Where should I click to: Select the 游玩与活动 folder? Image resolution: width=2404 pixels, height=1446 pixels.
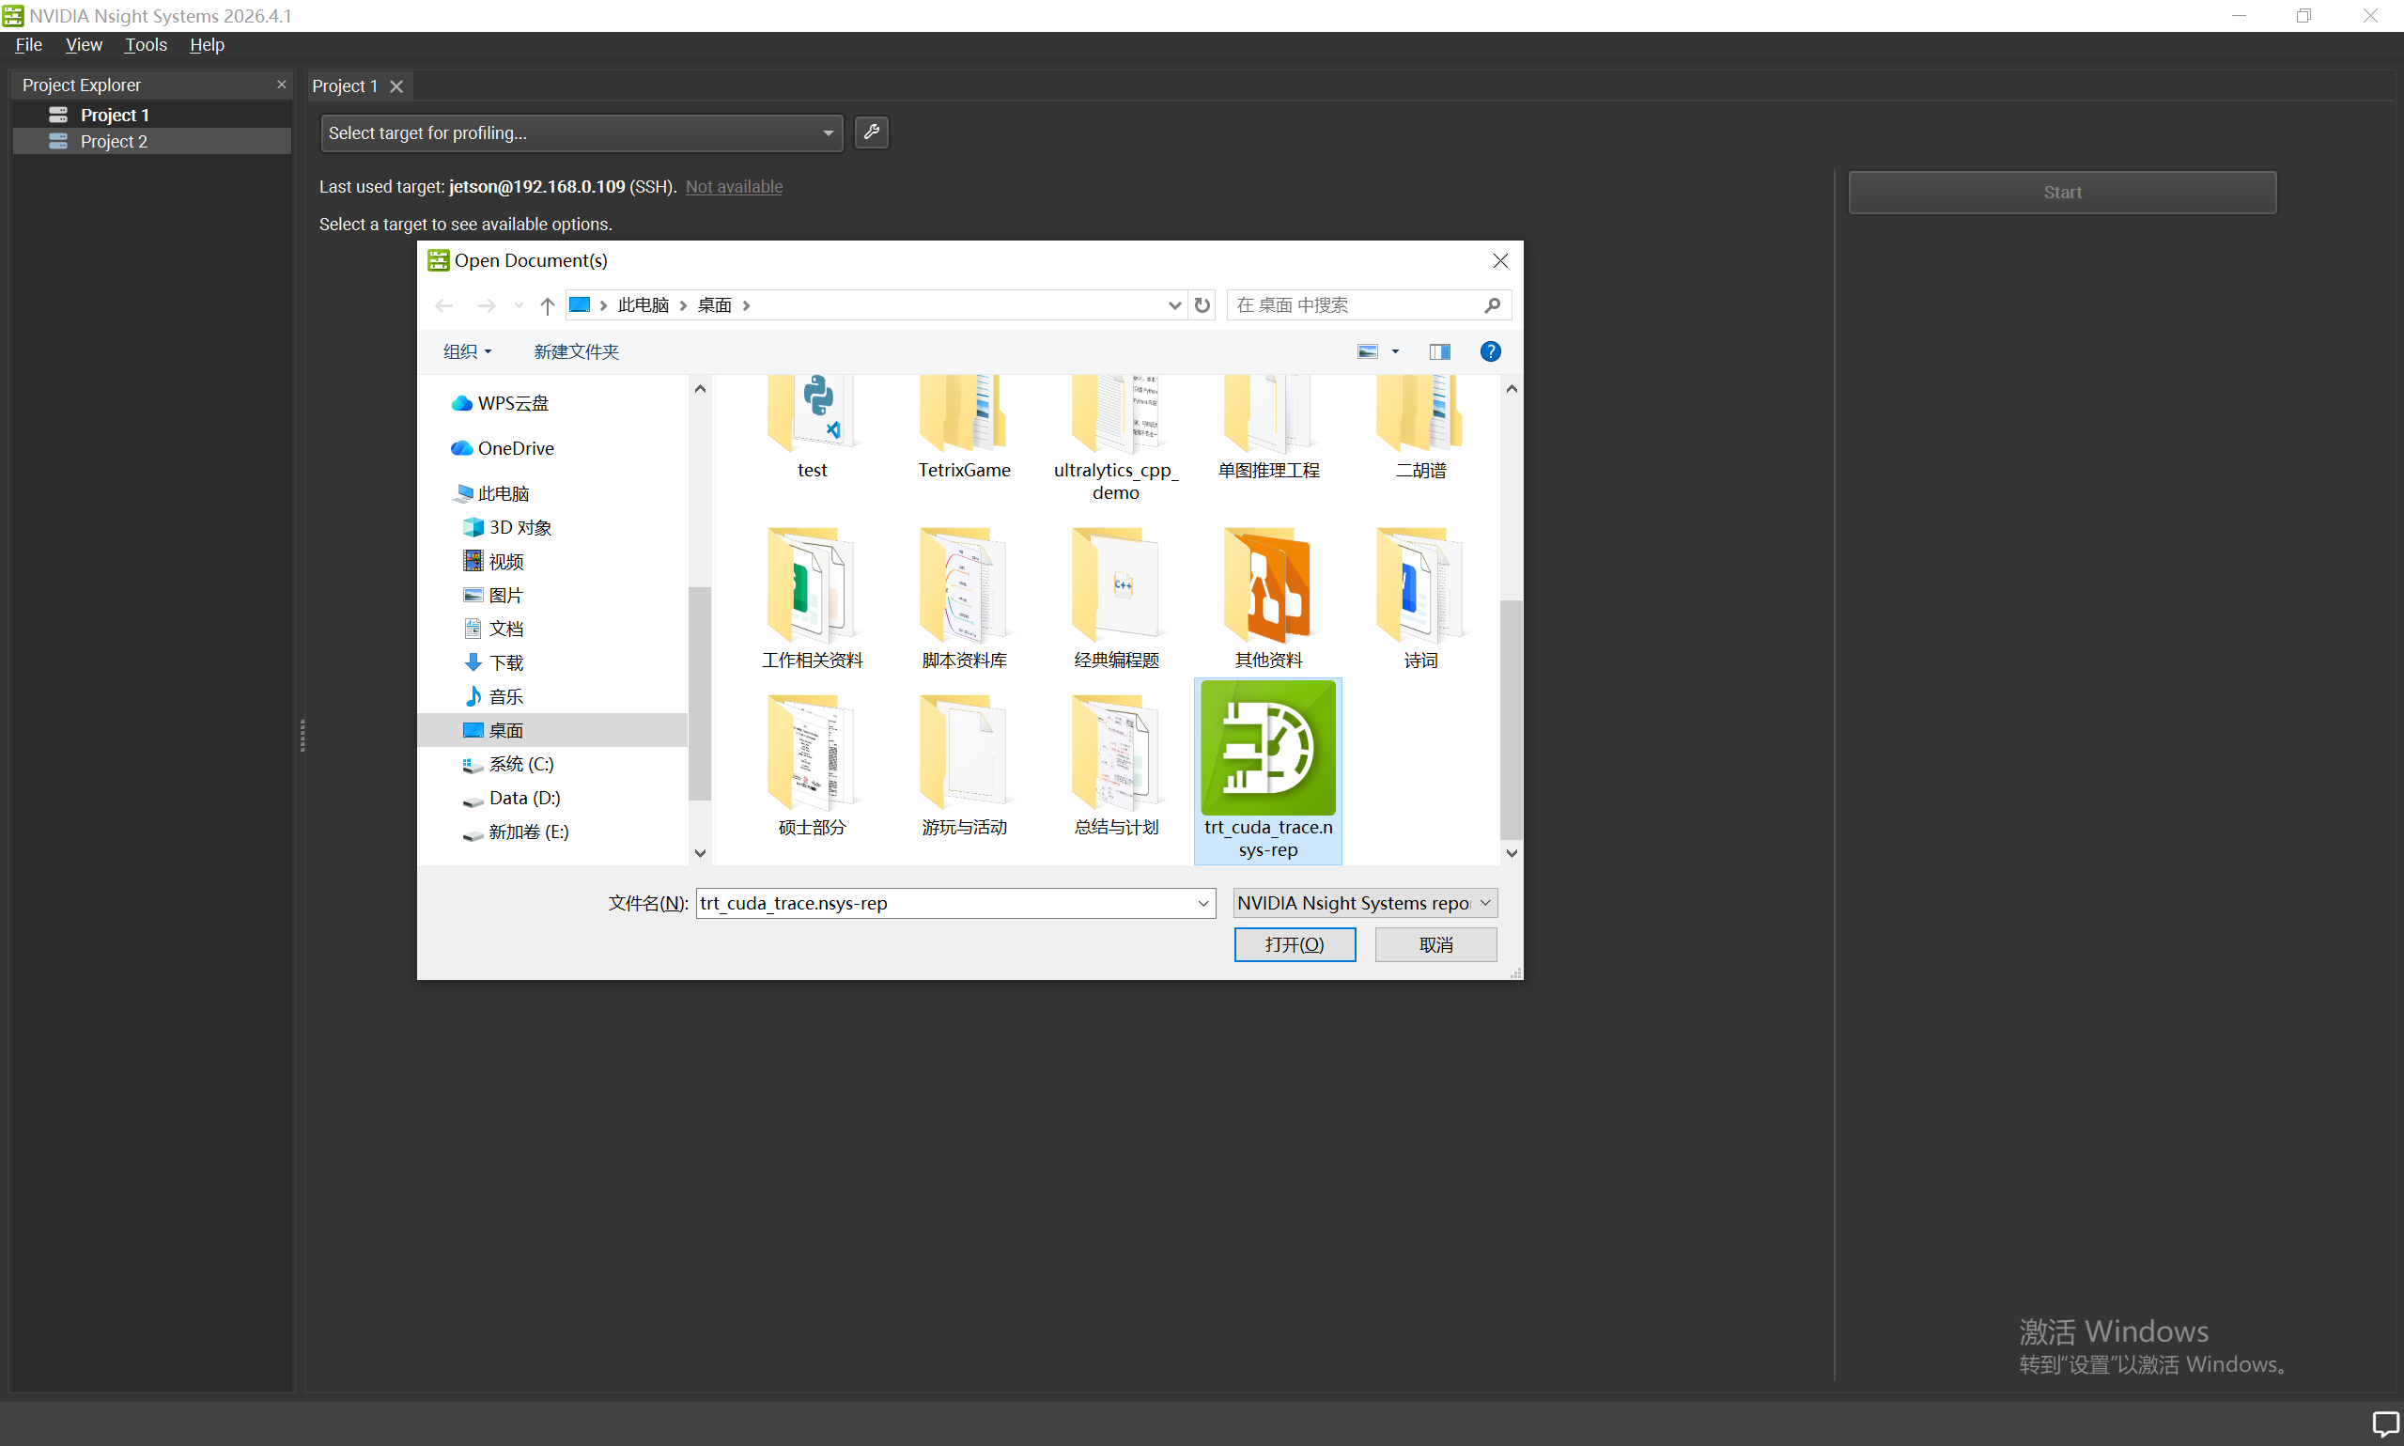[963, 766]
